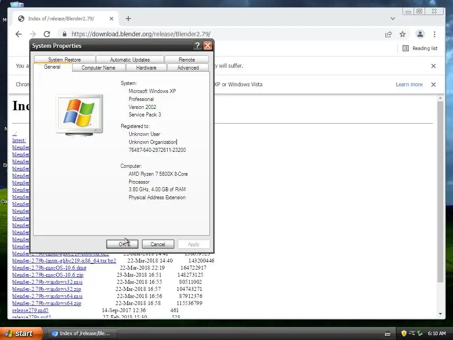Screen dimensions: 453x340
Task: Click the scrollbar up arrow
Action: coord(440,98)
